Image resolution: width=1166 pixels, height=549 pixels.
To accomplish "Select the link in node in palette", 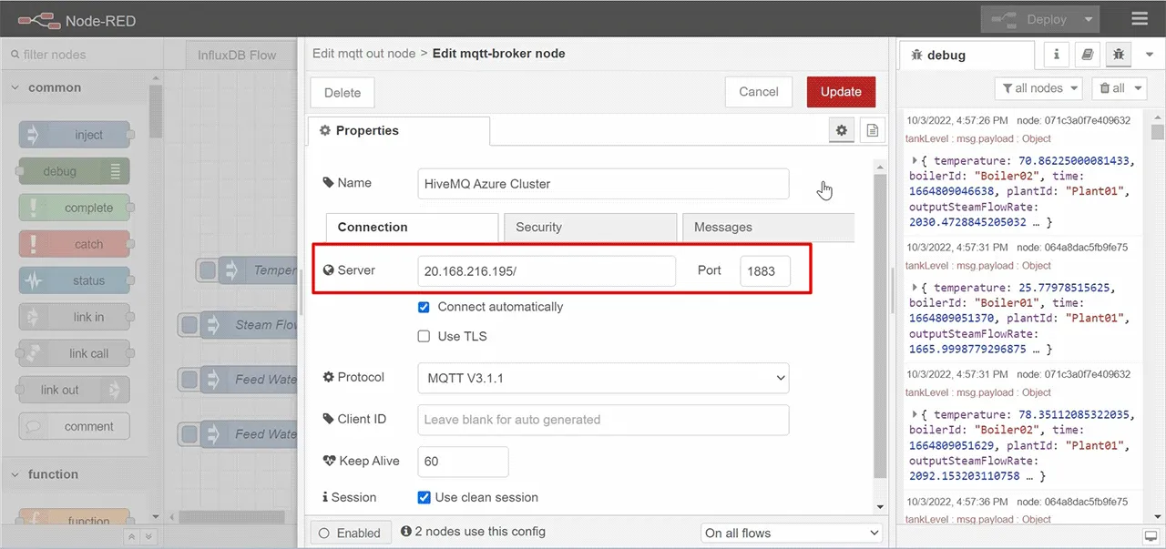I will pos(75,317).
